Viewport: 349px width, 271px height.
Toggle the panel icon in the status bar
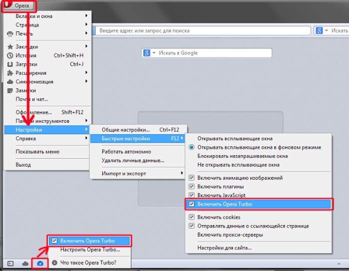click(10, 263)
